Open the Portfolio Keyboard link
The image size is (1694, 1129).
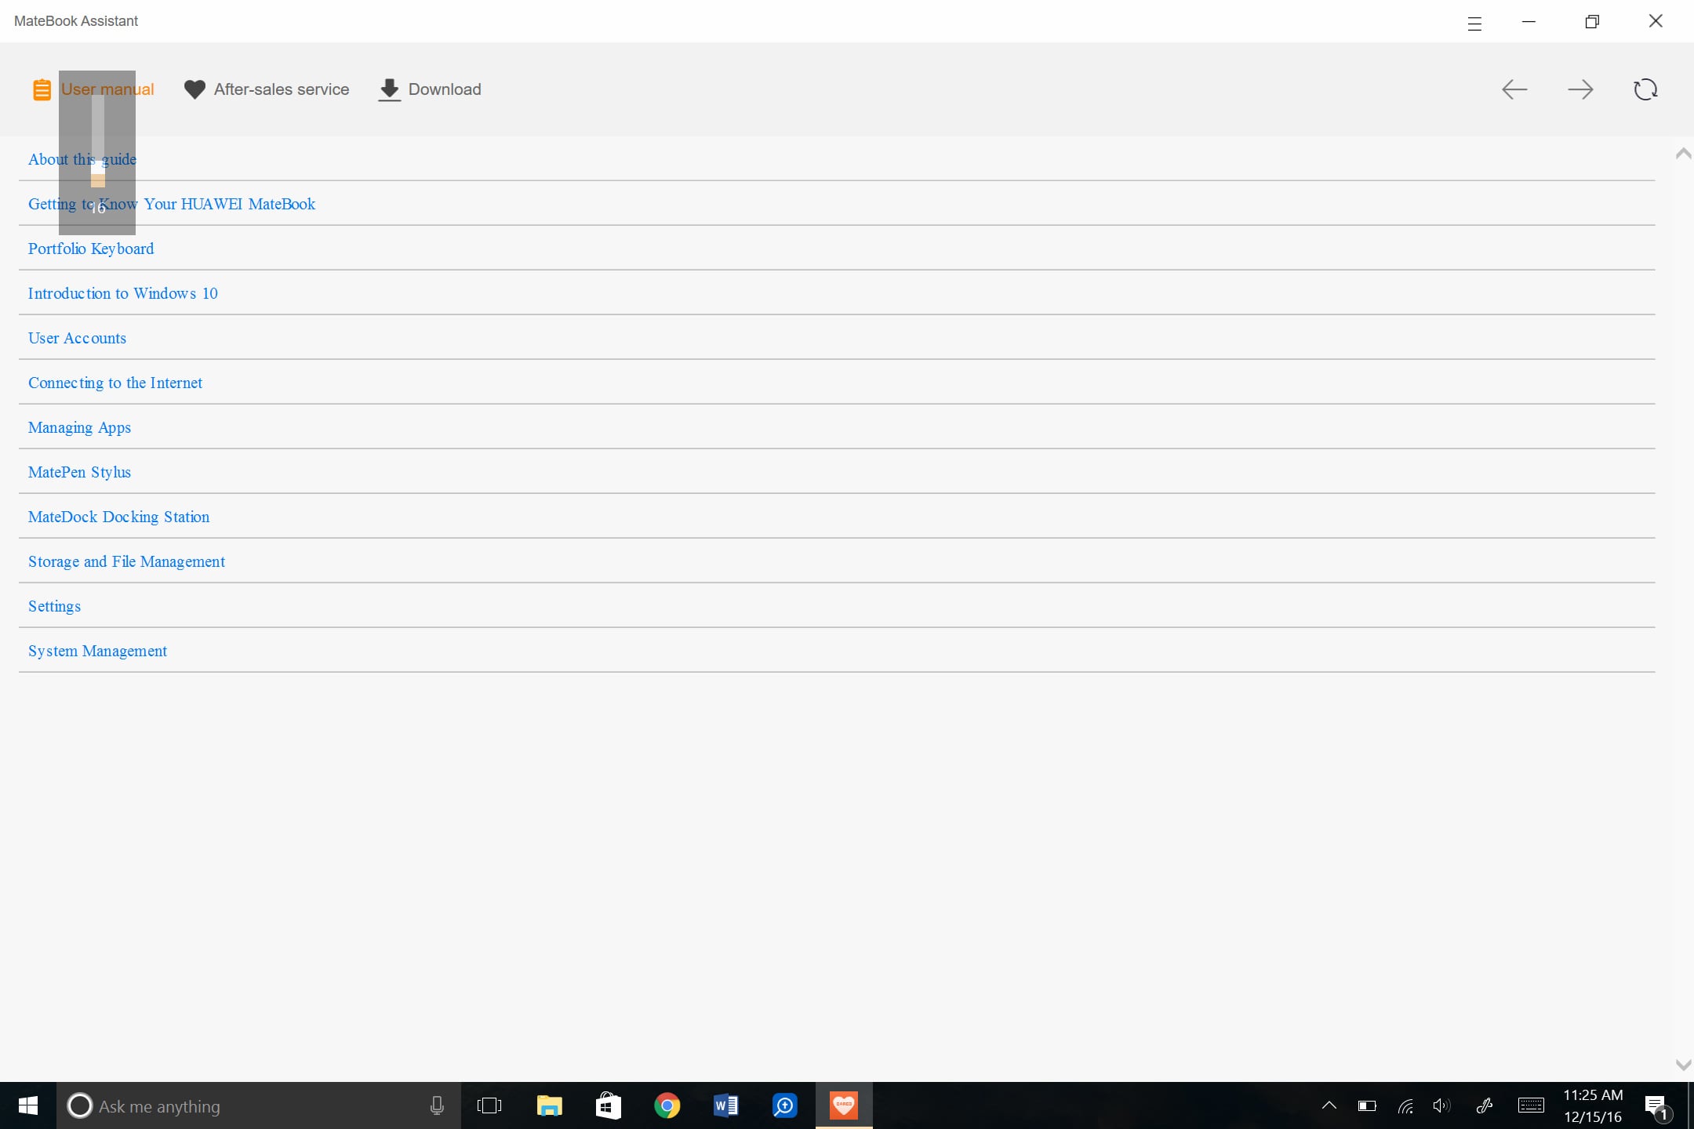point(91,249)
